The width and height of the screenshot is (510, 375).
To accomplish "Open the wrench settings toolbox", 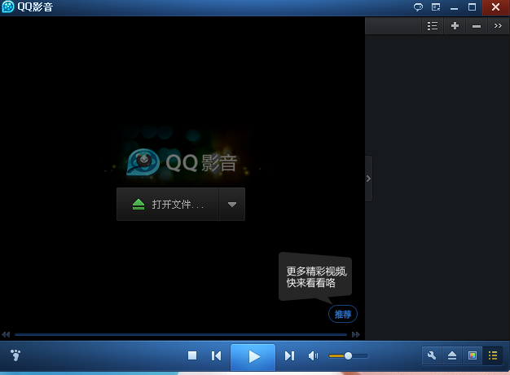I will [x=432, y=355].
